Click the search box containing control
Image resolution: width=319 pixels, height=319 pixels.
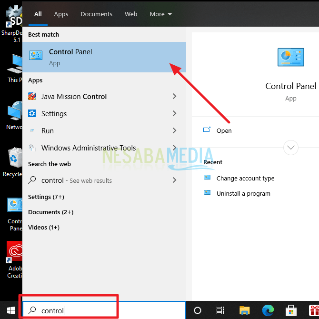(x=104, y=310)
